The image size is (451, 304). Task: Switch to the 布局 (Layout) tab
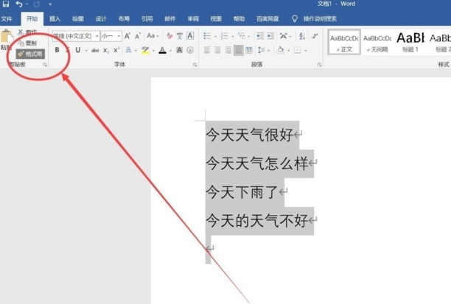[124, 19]
